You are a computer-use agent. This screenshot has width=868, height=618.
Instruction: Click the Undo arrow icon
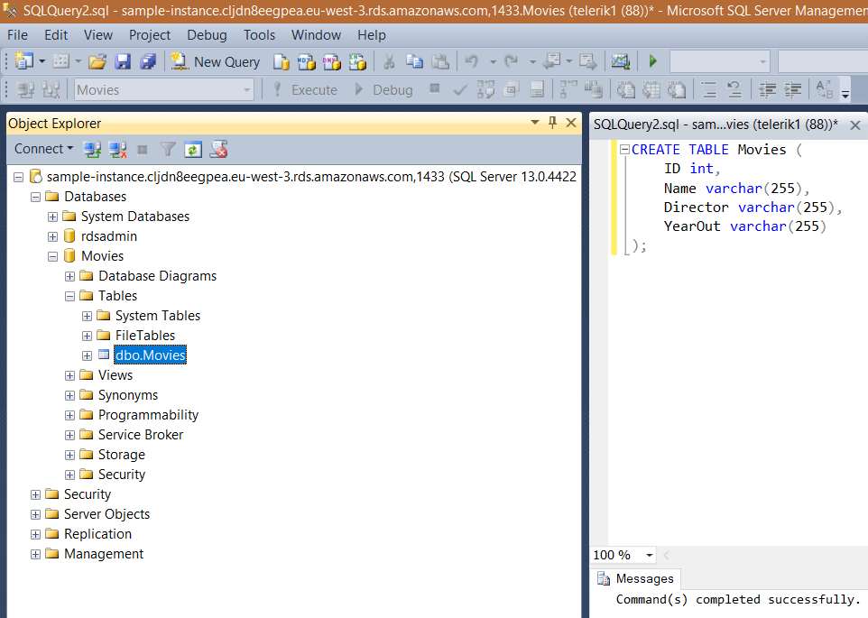pyautogui.click(x=472, y=61)
